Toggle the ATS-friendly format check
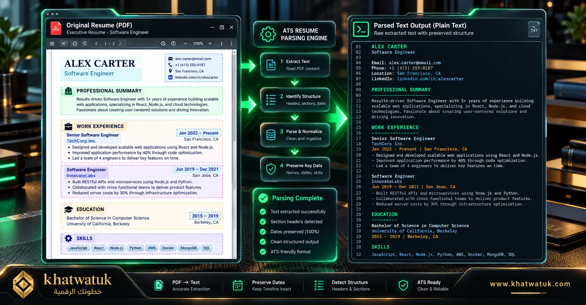The height and width of the screenshot is (305, 586). (x=263, y=252)
